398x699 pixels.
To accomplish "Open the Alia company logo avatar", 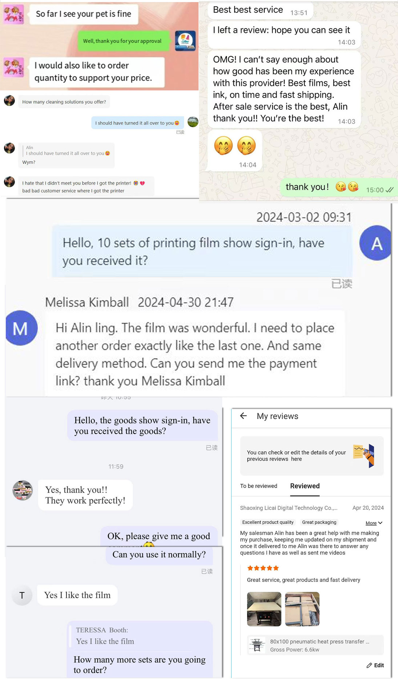I will point(185,41).
